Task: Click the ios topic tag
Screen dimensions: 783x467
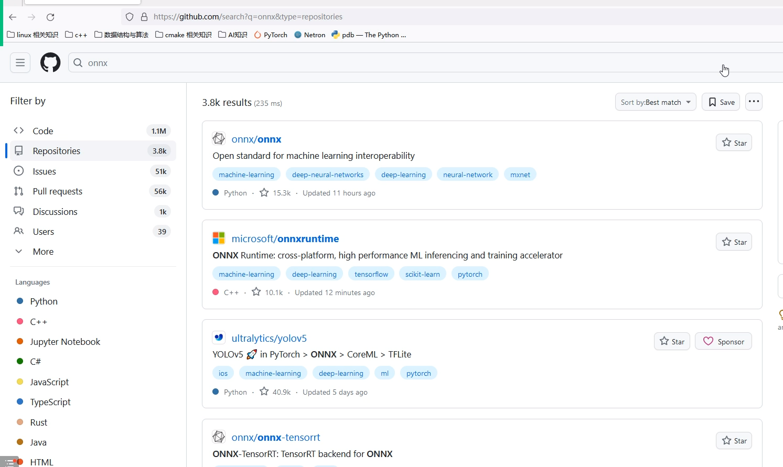Action: pos(223,373)
